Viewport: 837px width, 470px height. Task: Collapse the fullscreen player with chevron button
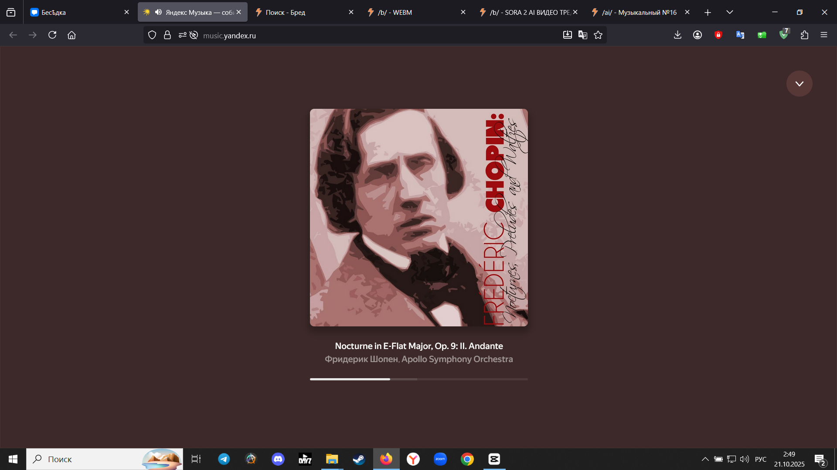[799, 84]
